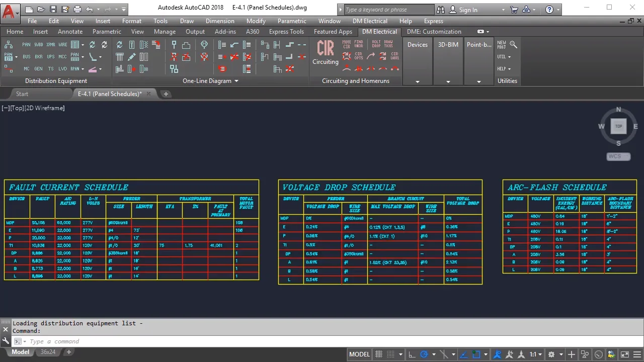Open the Dimension menu
Viewport: 644px width, 362px height.
220,21
